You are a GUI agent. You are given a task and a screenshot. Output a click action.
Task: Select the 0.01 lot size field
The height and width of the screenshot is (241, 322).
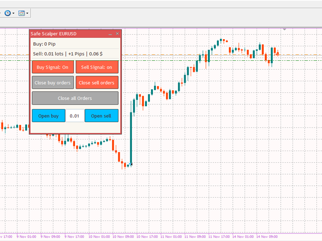pyautogui.click(x=75, y=115)
